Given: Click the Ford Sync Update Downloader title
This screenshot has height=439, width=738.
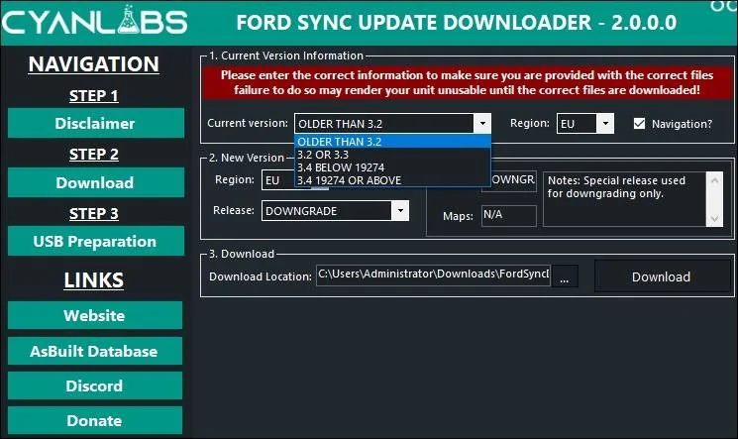Looking at the screenshot, I should coord(457,22).
